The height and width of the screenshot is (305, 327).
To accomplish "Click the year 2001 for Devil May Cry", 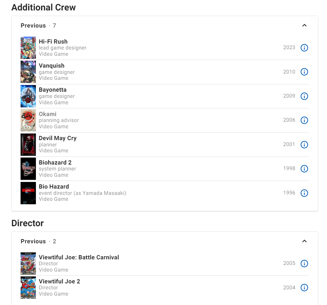I will point(289,144).
